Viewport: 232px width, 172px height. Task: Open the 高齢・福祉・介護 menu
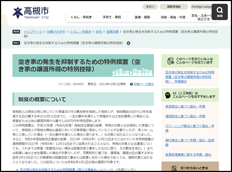(x=173, y=17)
